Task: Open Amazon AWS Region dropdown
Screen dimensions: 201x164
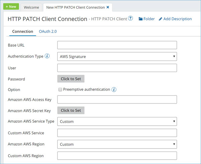Action: point(117,144)
